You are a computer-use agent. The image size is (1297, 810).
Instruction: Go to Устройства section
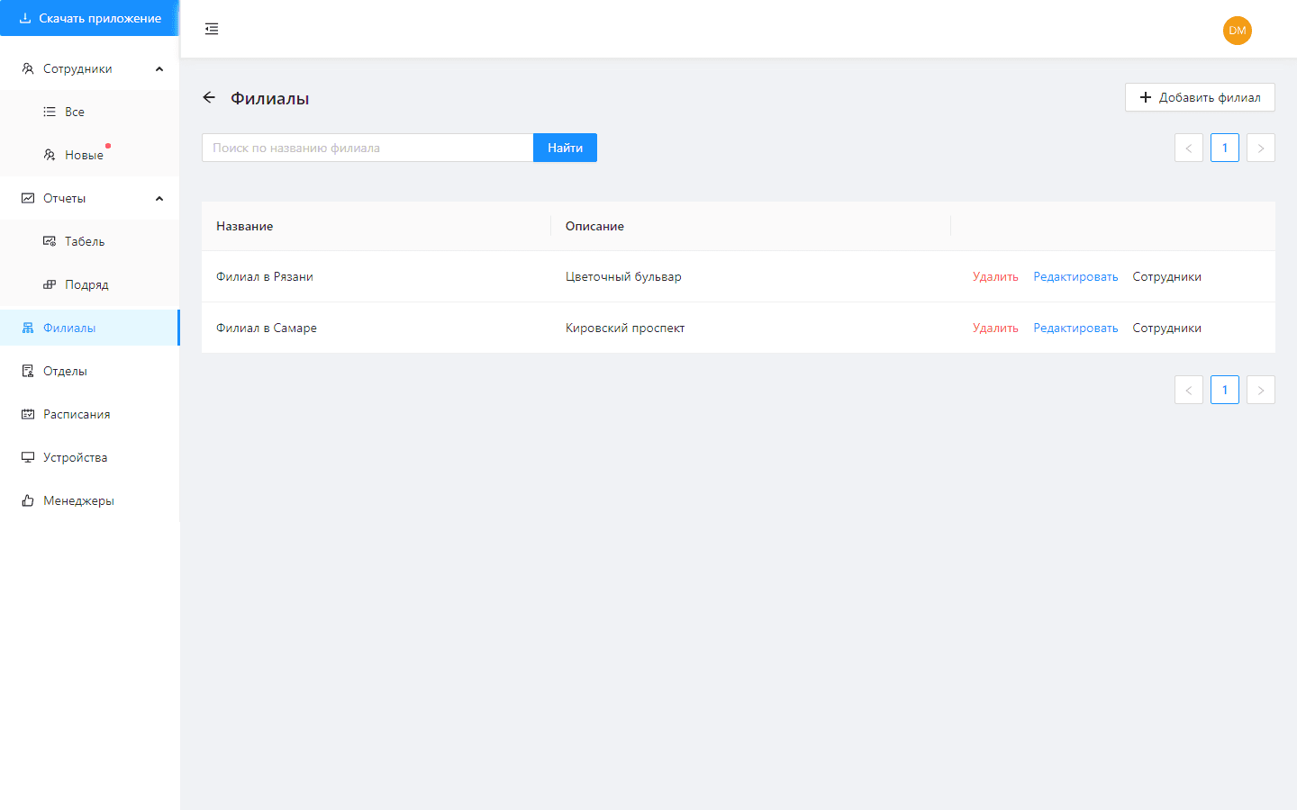point(90,457)
